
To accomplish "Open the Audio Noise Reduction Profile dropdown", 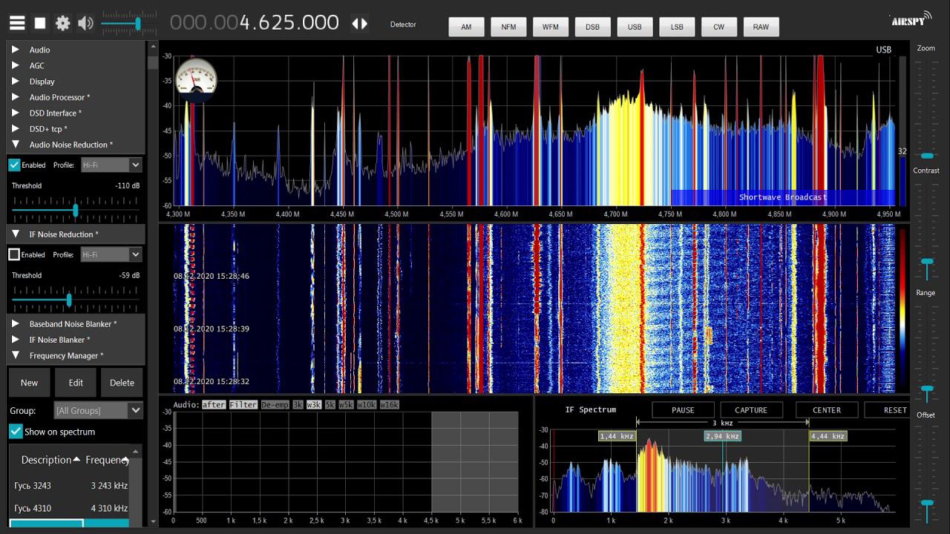I will 111,165.
